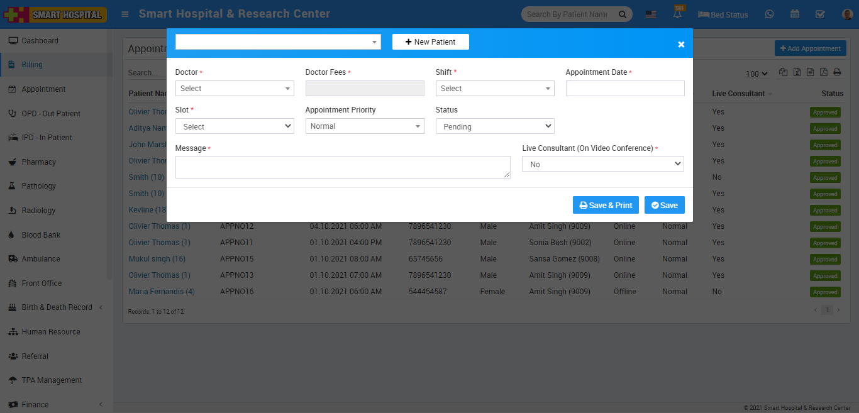Expand the Finance menu
This screenshot has height=413, width=859.
[x=57, y=405]
